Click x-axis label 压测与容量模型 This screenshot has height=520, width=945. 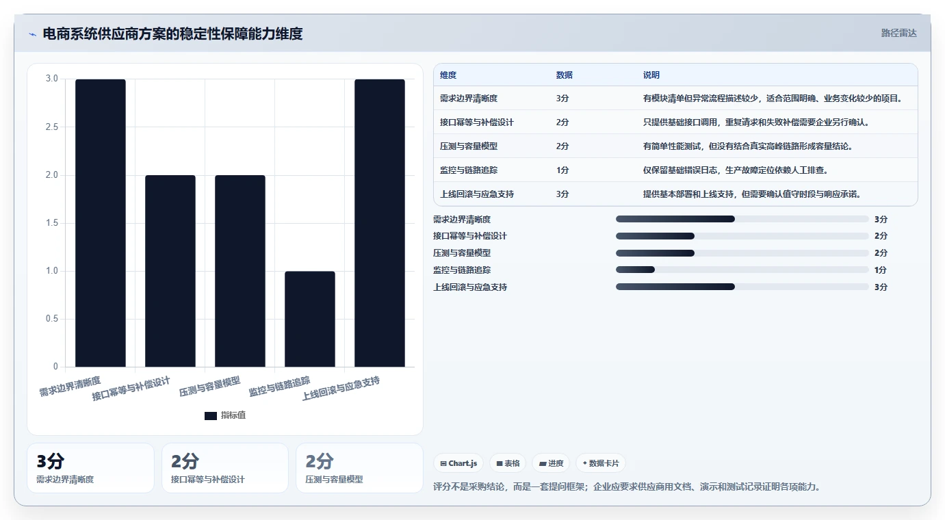[x=210, y=387]
